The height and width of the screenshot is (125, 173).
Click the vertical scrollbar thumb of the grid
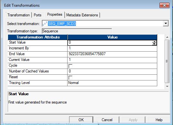tap(167, 61)
